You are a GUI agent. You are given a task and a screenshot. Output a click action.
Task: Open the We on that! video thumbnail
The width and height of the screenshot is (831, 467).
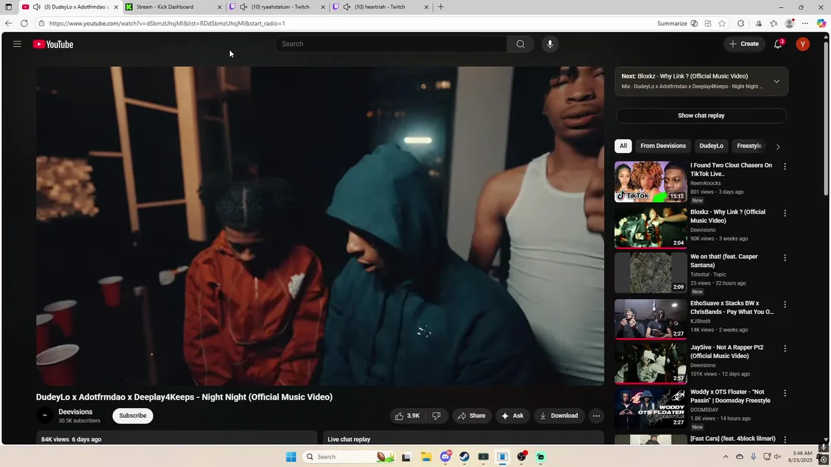pyautogui.click(x=651, y=273)
